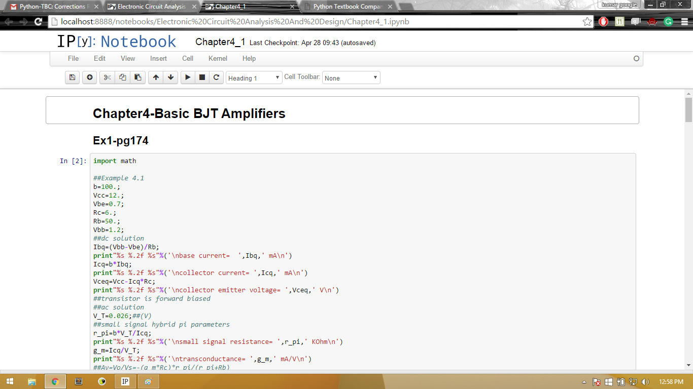This screenshot has height=389, width=693.
Task: Click the browser address bar URL
Action: 304,22
